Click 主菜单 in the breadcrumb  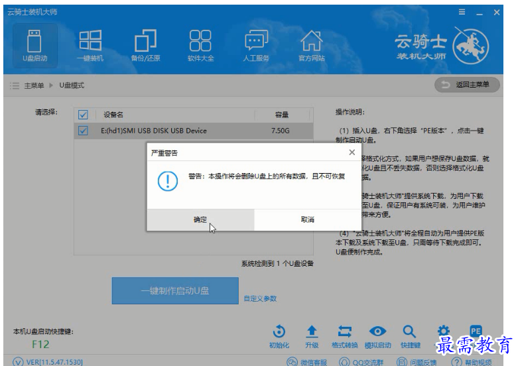point(34,86)
